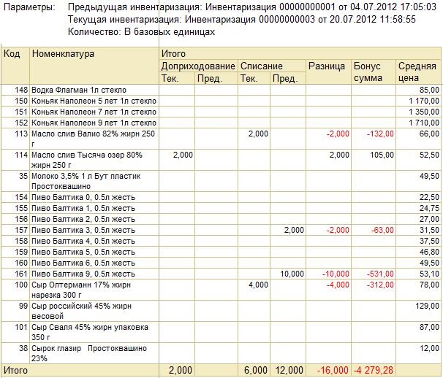Click 'Количество: В базовых единицах' line

pyautogui.click(x=141, y=32)
